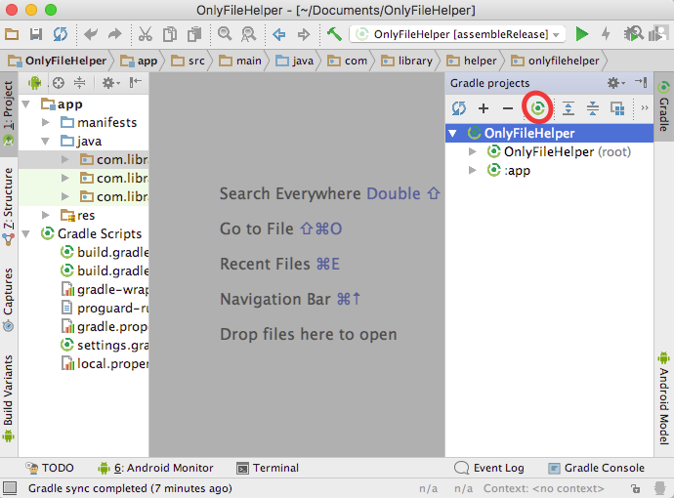Image resolution: width=674 pixels, height=498 pixels.
Task: Expand the manifests folder
Action: point(45,122)
